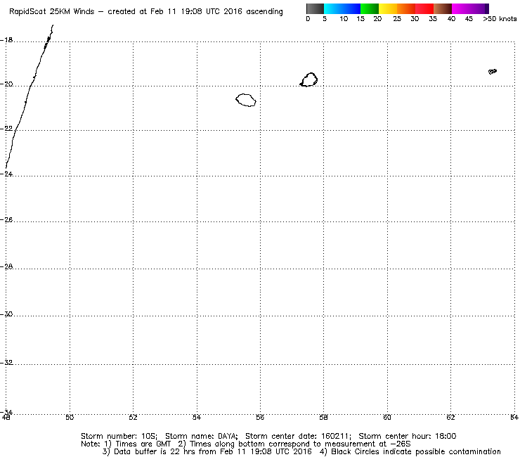The width and height of the screenshot is (520, 457).
Task: Click the longitude label '60'
Action: [x=387, y=418]
